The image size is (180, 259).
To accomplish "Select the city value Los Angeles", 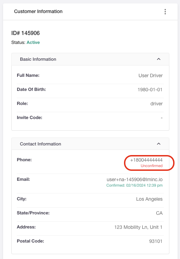I will [x=149, y=199].
